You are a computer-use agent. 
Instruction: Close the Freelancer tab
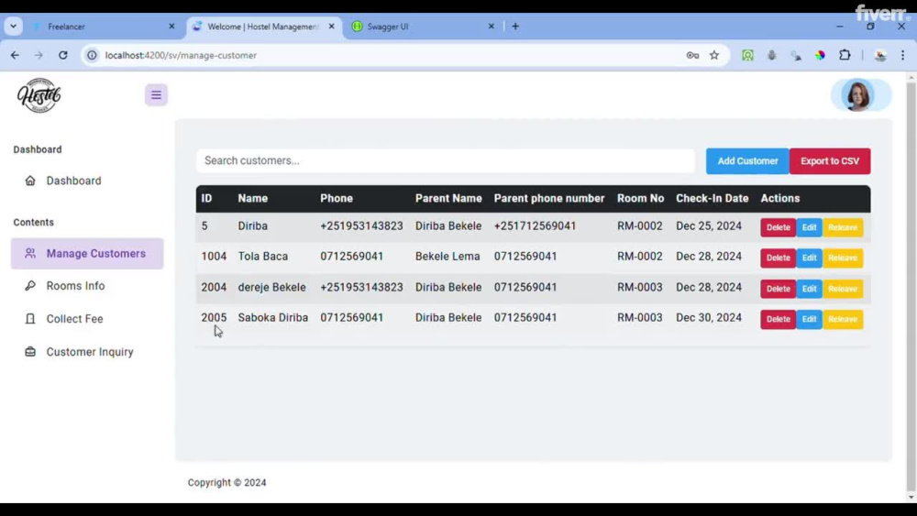tap(171, 27)
